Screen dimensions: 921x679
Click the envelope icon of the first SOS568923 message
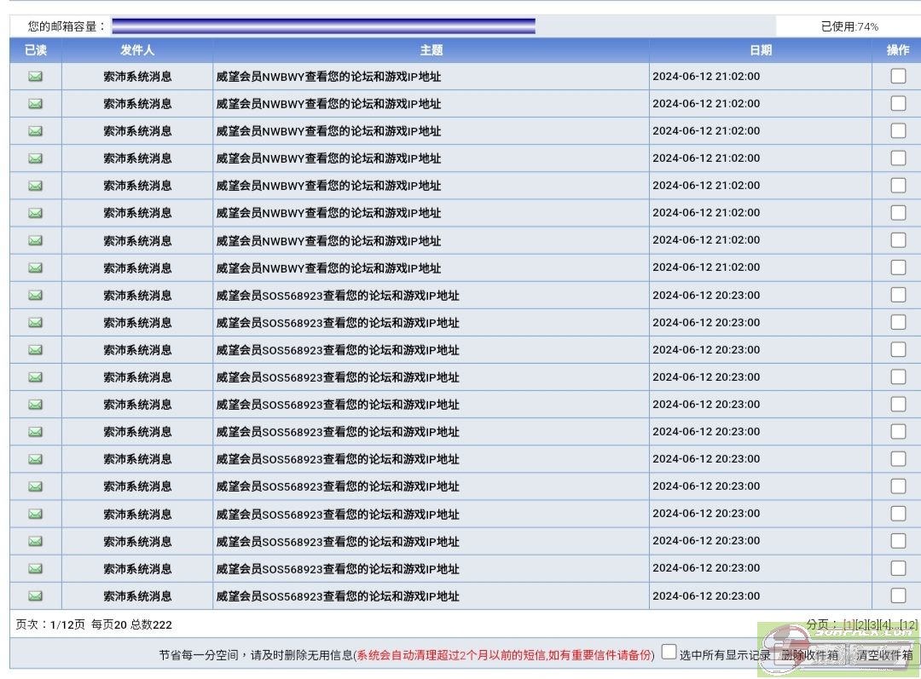[35, 295]
